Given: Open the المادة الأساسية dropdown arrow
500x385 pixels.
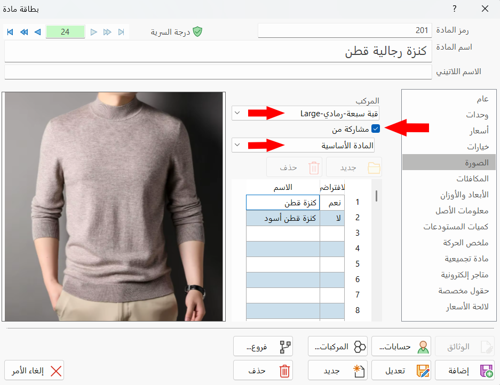Looking at the screenshot, I should pyautogui.click(x=237, y=145).
